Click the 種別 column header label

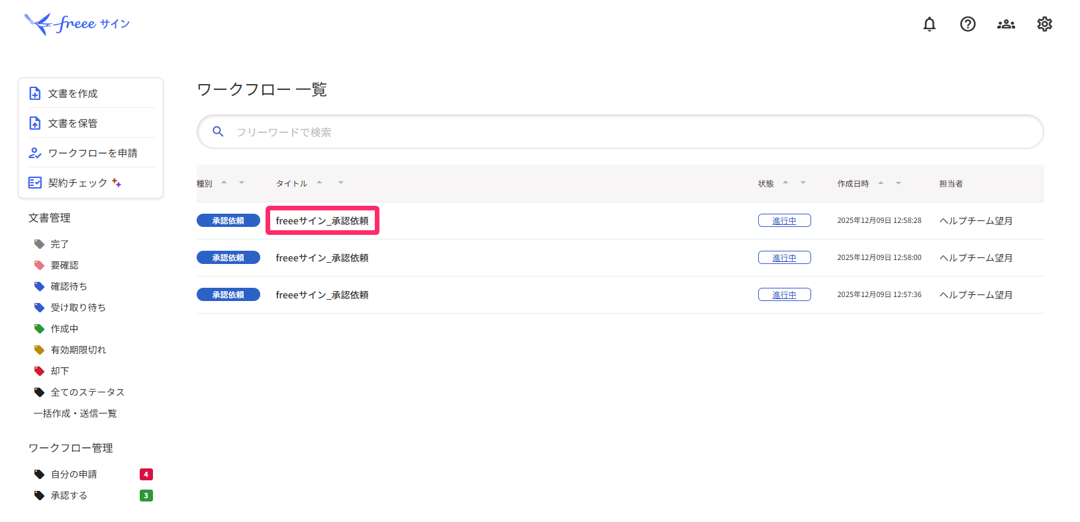click(205, 184)
